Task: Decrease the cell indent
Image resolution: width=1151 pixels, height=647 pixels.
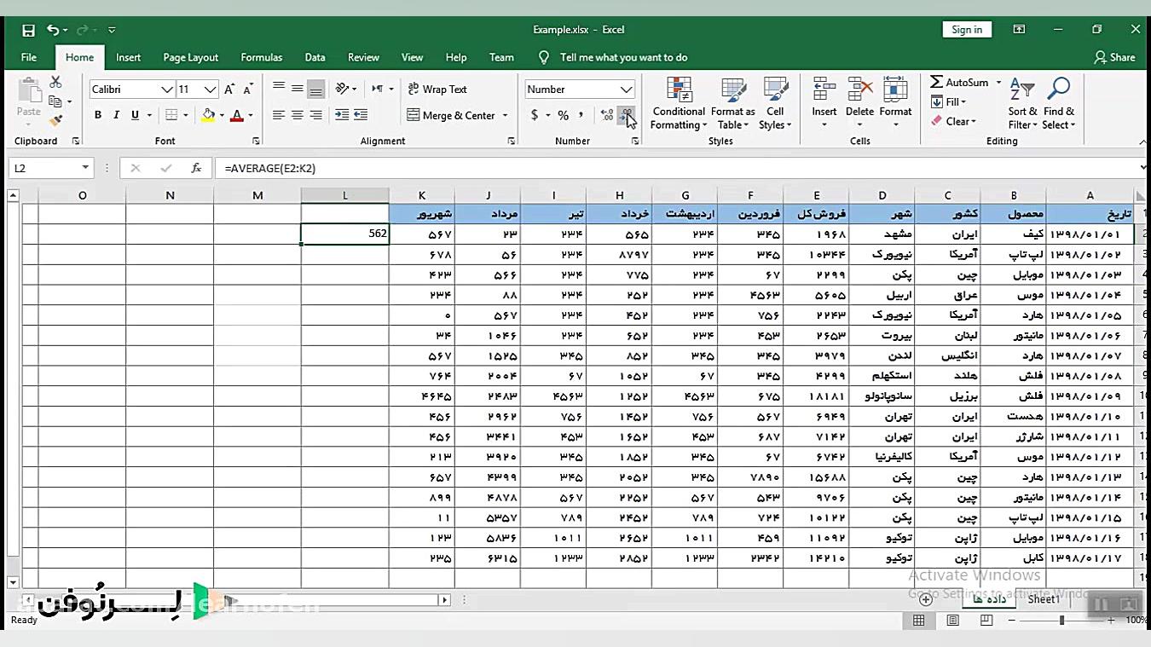Action: click(342, 115)
